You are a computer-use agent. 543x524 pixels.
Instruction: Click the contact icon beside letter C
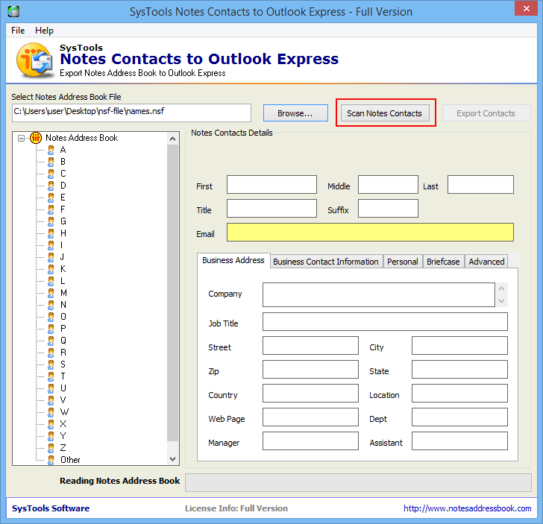51,174
